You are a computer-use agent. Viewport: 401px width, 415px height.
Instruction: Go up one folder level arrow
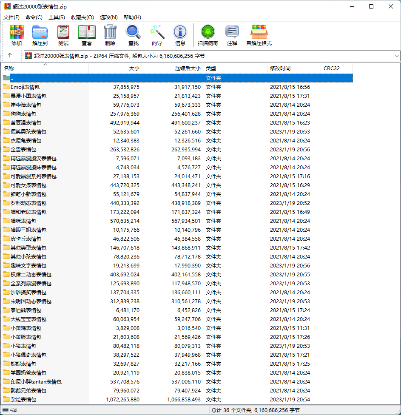point(10,56)
